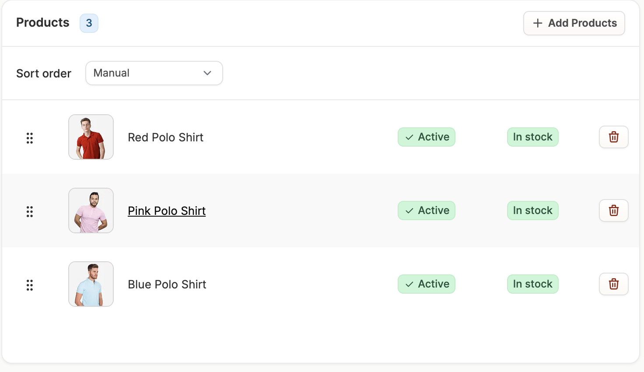Remove Pink Polo Shirt using trash icon

pos(613,211)
